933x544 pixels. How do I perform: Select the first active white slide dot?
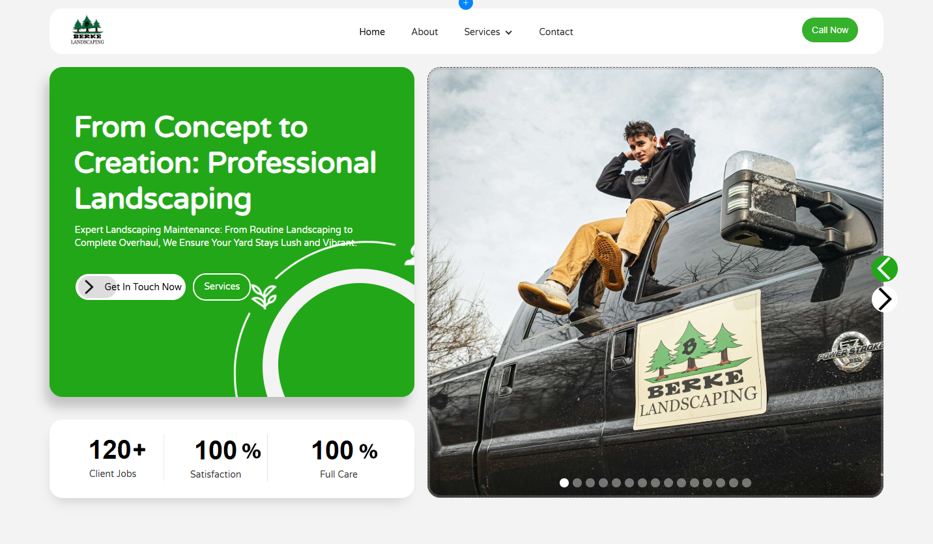pyautogui.click(x=564, y=483)
